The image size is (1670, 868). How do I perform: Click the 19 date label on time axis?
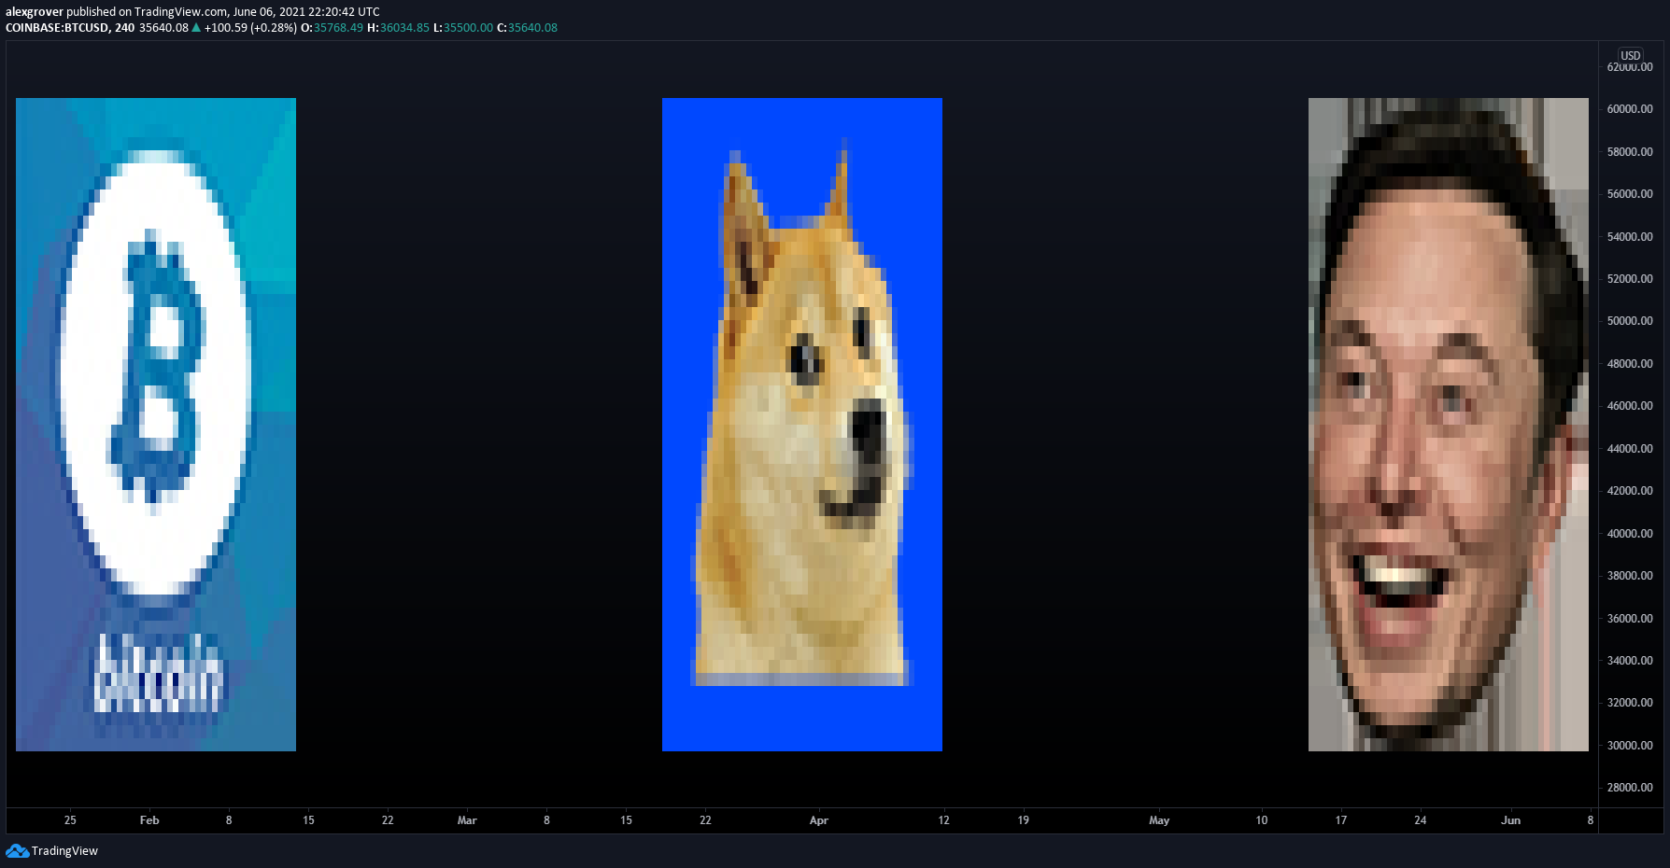pos(1024,820)
